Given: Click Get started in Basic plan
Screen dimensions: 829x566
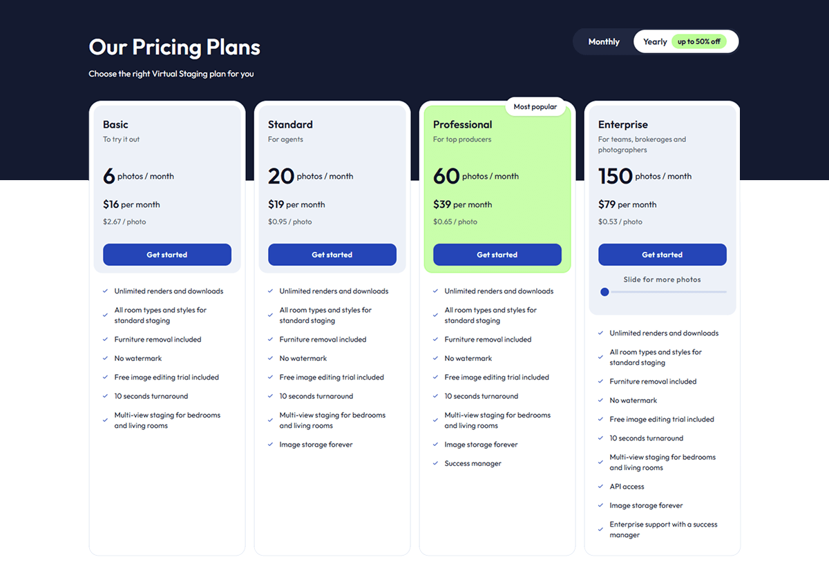Looking at the screenshot, I should (167, 255).
